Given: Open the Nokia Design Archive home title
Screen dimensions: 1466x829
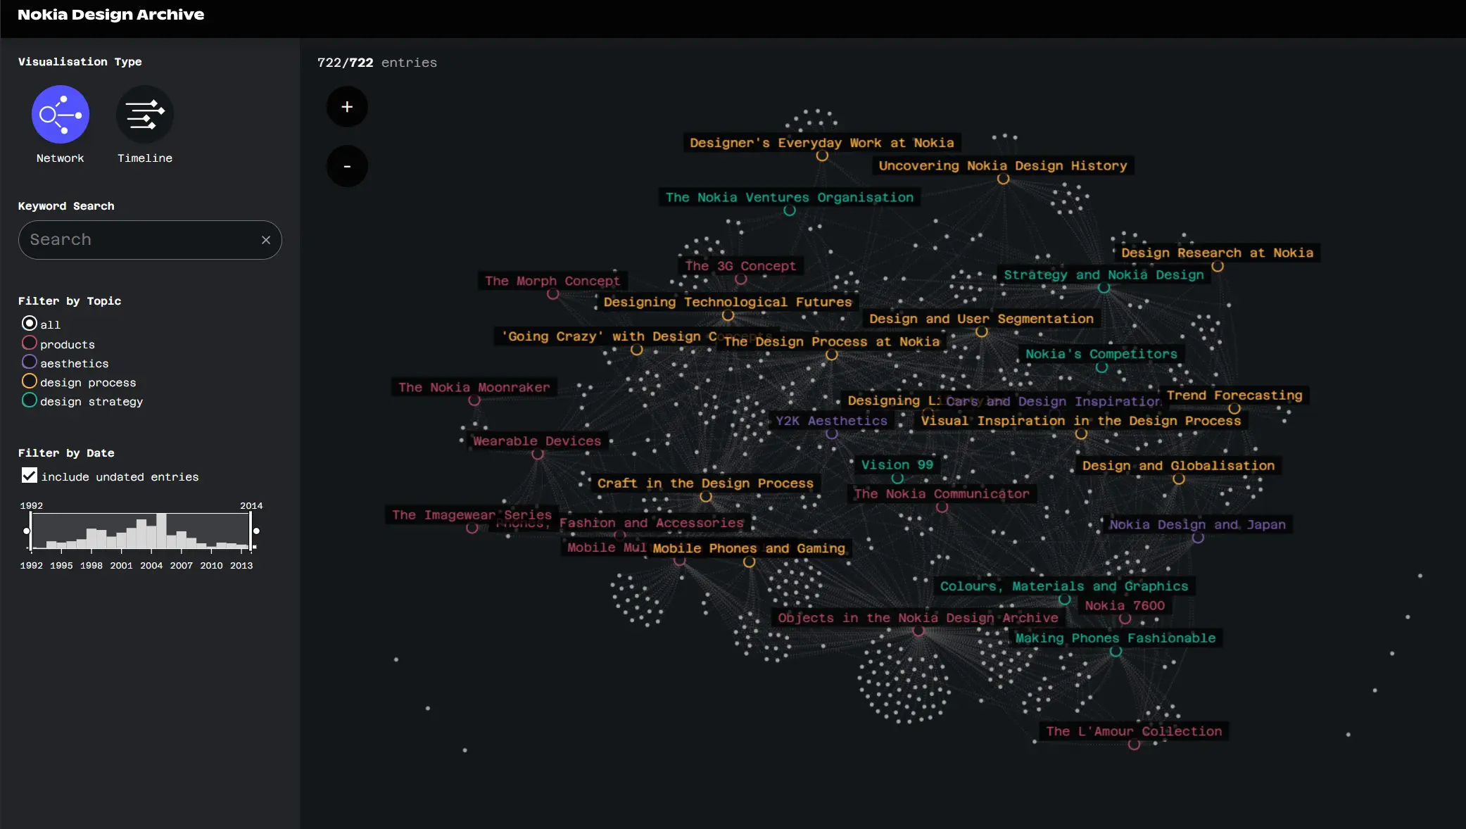Looking at the screenshot, I should click(110, 15).
